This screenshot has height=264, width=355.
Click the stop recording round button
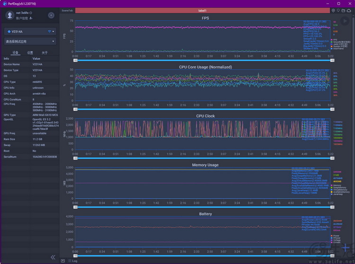click(x=51, y=15)
